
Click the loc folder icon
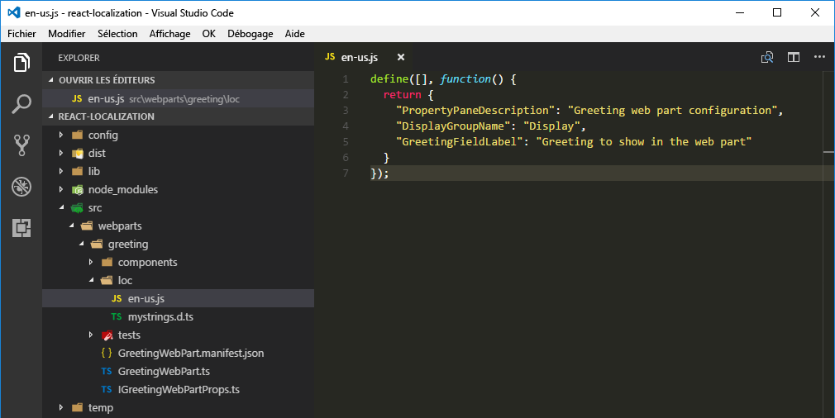[107, 280]
